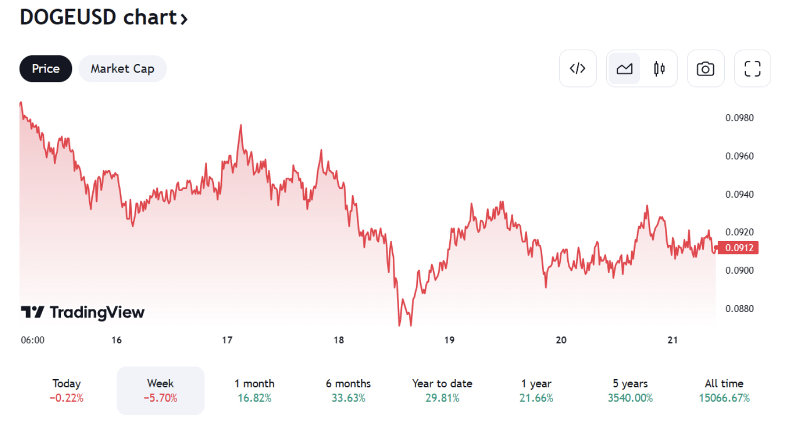Select the Today time range

[67, 390]
